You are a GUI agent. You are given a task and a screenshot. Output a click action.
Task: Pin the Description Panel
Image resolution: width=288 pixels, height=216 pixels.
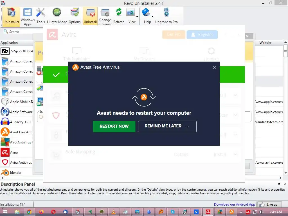tap(279, 184)
